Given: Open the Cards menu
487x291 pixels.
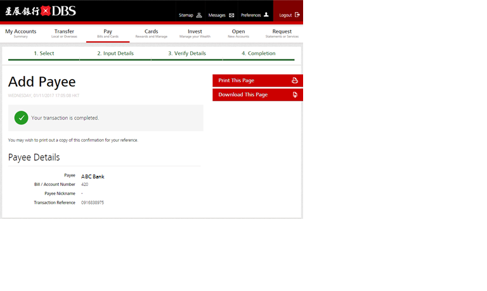Looking at the screenshot, I should 151,33.
